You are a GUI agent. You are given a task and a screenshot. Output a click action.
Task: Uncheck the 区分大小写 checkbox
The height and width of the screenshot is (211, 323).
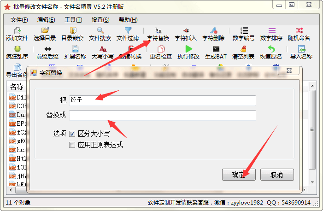click(72, 134)
